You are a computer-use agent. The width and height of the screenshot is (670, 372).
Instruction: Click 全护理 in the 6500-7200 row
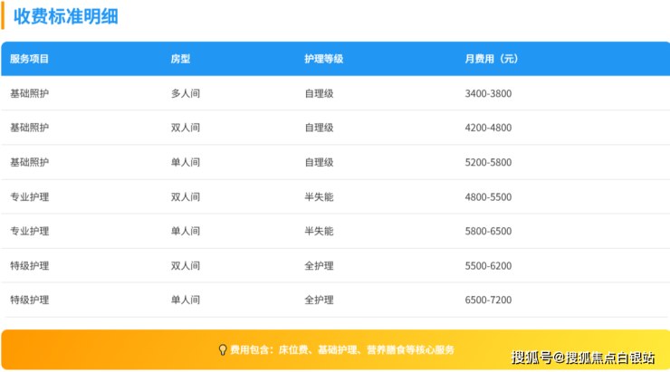(319, 300)
